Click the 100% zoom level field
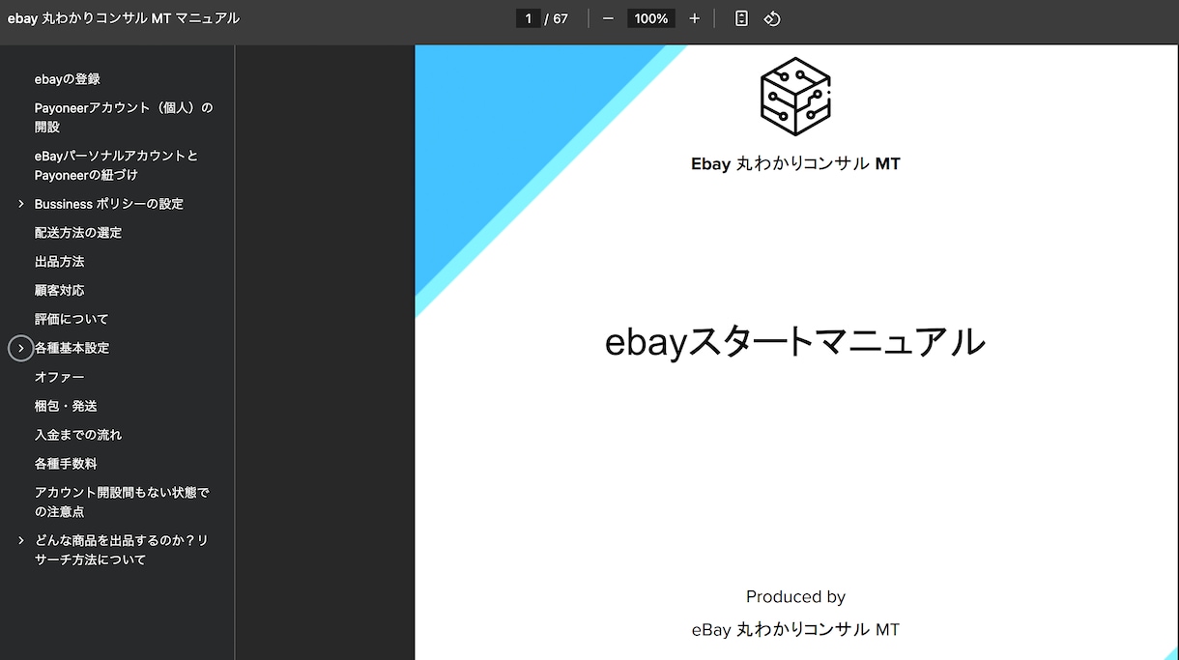This screenshot has width=1179, height=660. click(651, 18)
